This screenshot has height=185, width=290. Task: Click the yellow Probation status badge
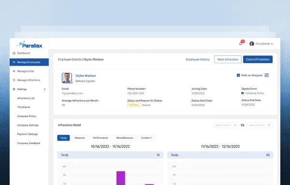coord(133,105)
